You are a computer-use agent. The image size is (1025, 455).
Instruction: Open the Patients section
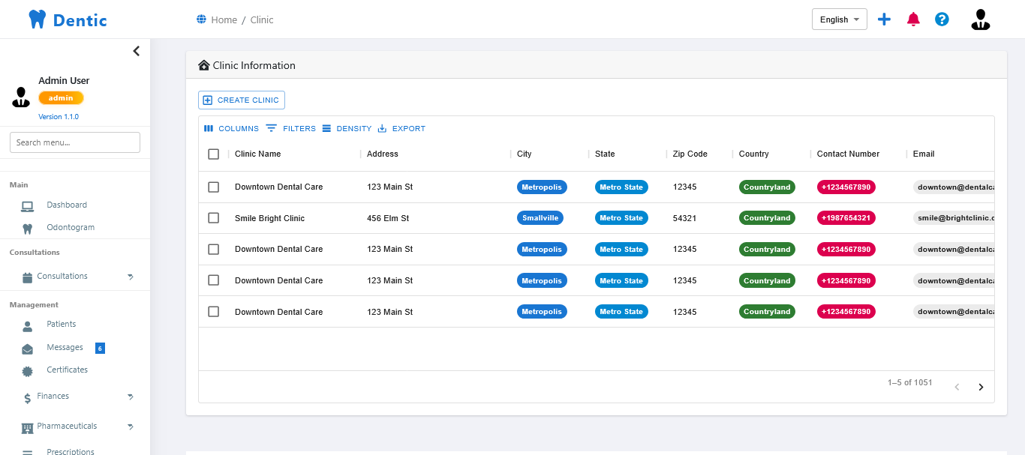point(60,324)
